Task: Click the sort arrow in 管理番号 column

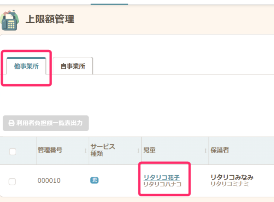Action: 86,151
